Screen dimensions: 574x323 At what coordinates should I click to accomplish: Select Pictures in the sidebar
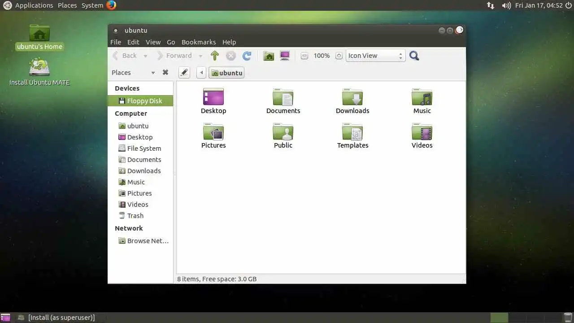click(x=140, y=193)
